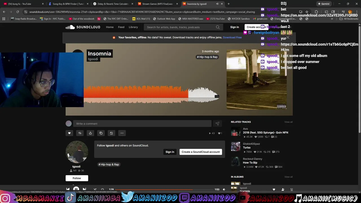The height and width of the screenshot is (203, 361).
Task: Follow artist from bottom player bar
Action: coord(283,189)
